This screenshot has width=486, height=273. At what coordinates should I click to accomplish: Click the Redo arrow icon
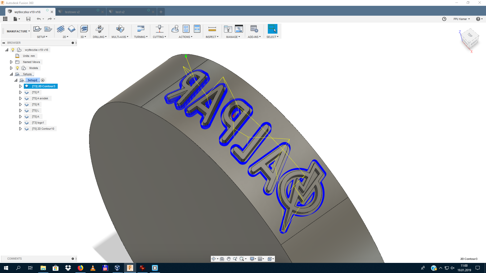[x=50, y=19]
